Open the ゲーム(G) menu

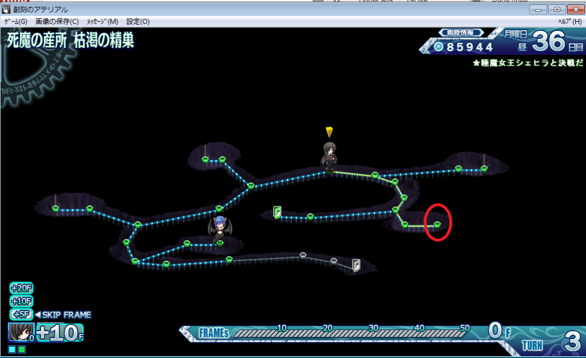click(x=15, y=22)
